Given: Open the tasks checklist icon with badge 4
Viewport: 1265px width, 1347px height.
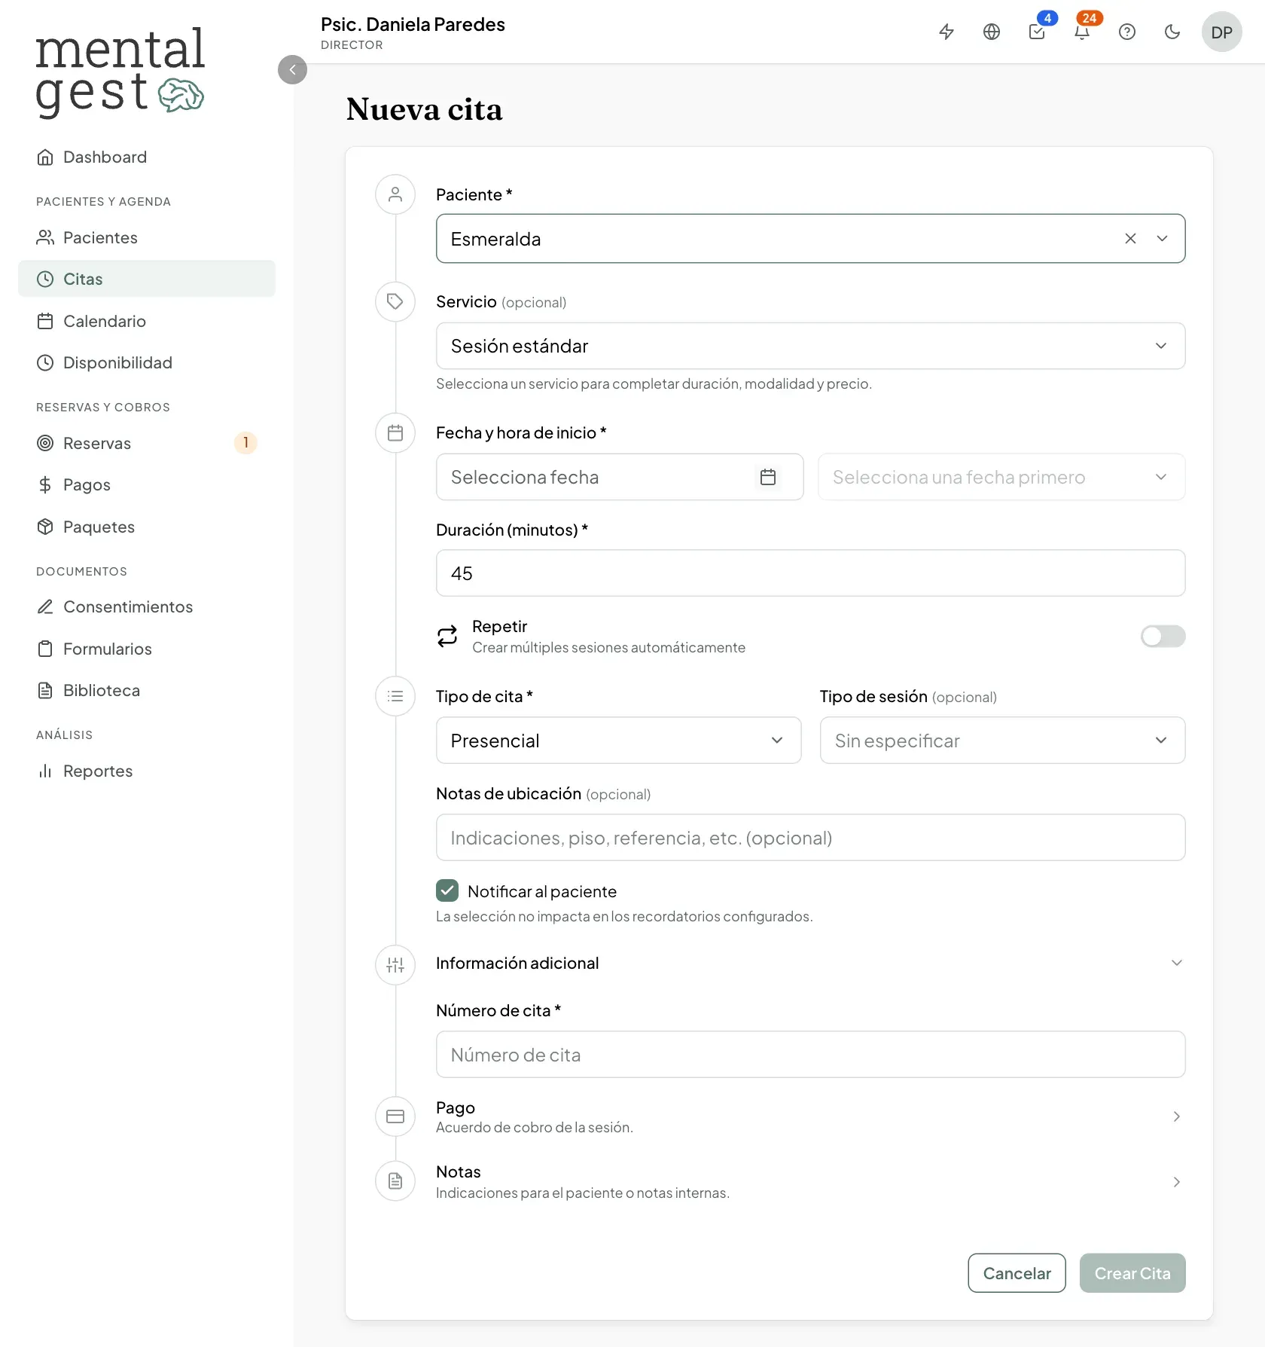Looking at the screenshot, I should point(1037,32).
